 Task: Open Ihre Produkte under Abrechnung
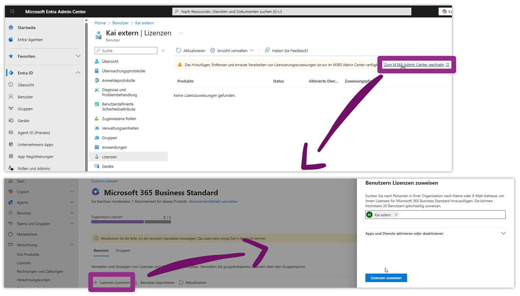click(x=28, y=255)
